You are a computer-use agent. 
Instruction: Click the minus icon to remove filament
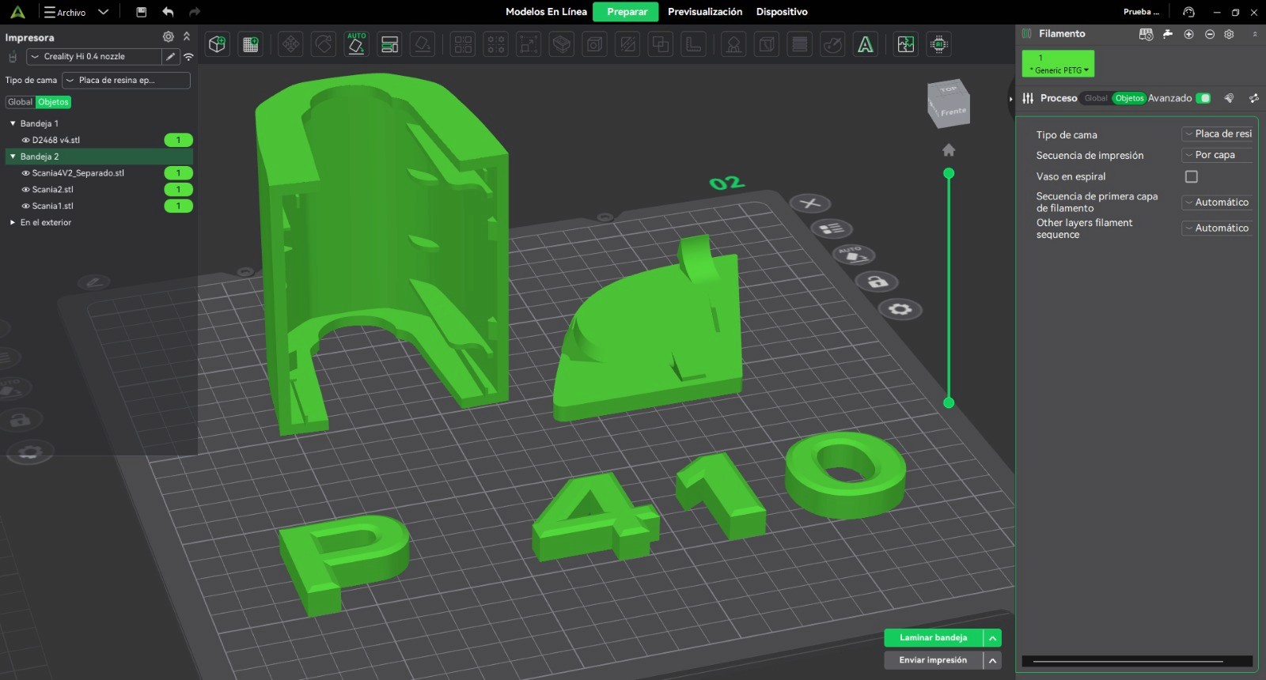1209,34
